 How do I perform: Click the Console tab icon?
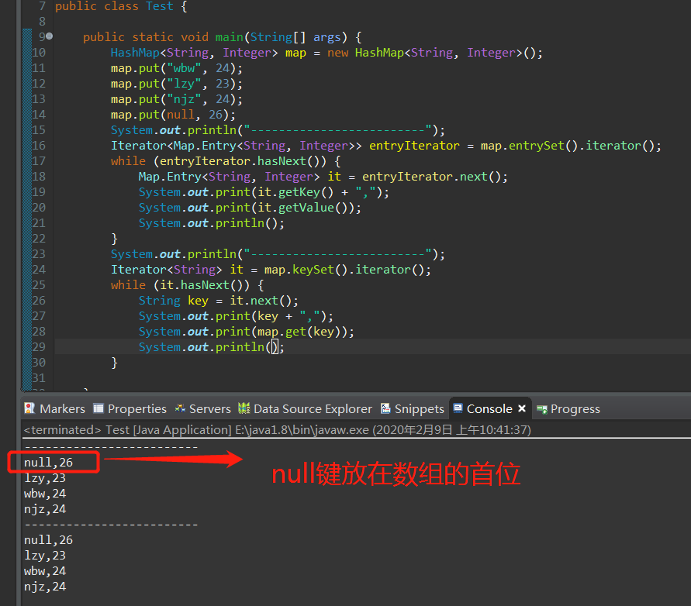pos(458,408)
